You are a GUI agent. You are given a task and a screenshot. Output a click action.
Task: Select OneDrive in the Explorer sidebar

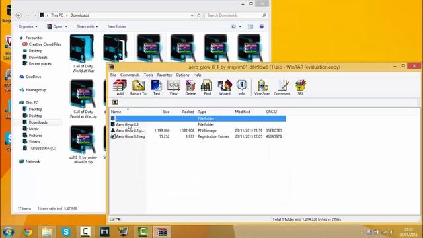point(30,77)
